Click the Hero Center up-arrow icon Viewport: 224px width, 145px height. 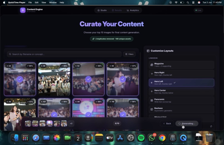tap(152, 92)
